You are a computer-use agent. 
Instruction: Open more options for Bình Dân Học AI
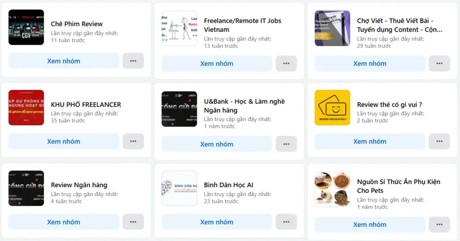pyautogui.click(x=286, y=222)
